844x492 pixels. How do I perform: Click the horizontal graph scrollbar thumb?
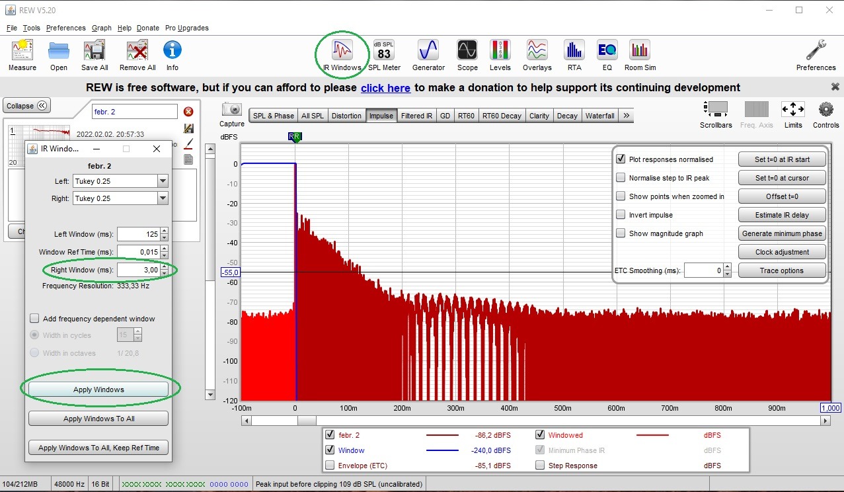click(307, 421)
